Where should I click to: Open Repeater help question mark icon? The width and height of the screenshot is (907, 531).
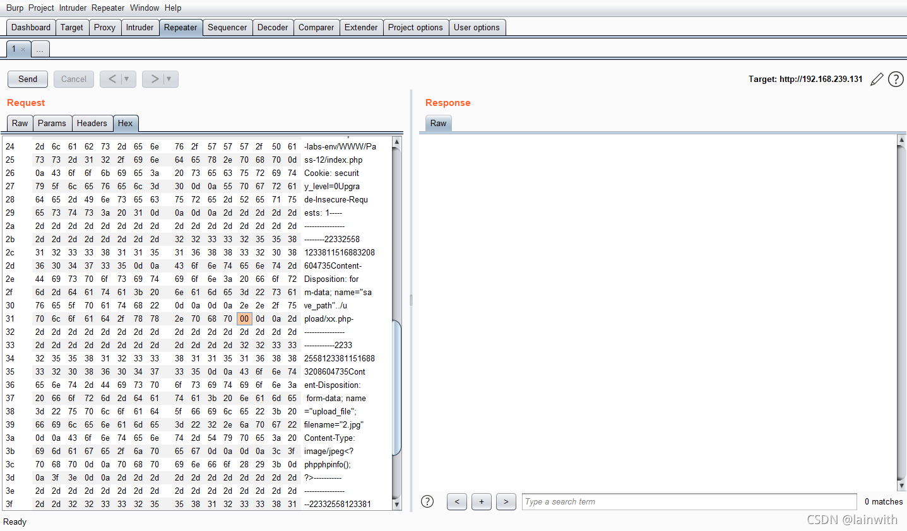[x=896, y=79]
